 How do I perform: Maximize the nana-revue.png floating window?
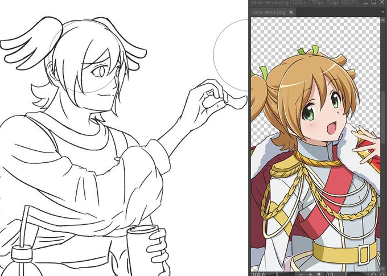tap(374, 2)
